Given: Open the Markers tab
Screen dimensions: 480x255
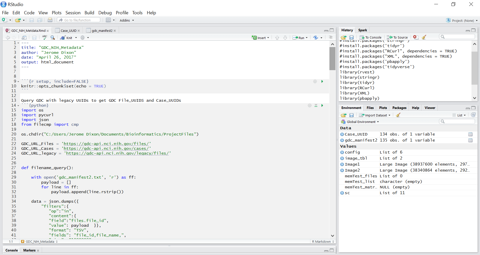Looking at the screenshot, I should tap(29, 250).
